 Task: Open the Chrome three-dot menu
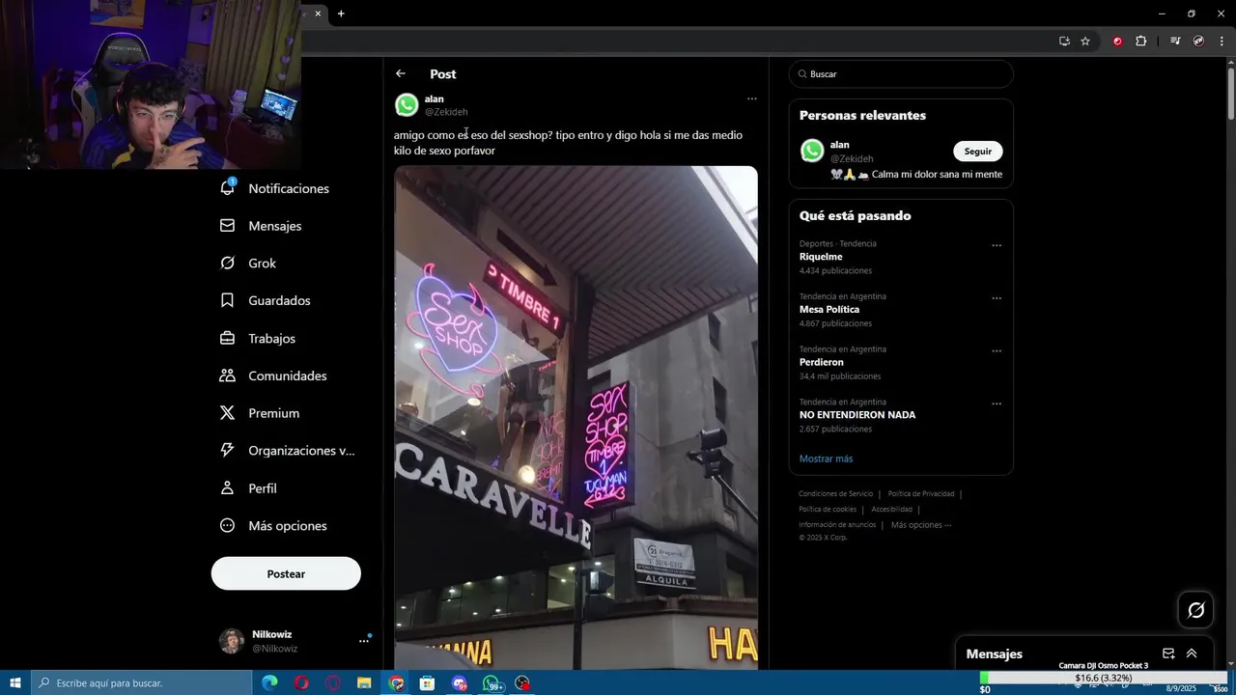tap(1222, 41)
